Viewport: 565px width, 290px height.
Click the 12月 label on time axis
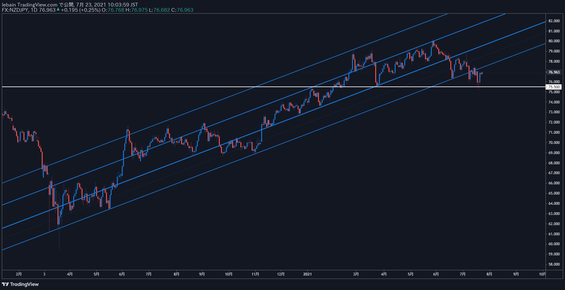coord(281,274)
